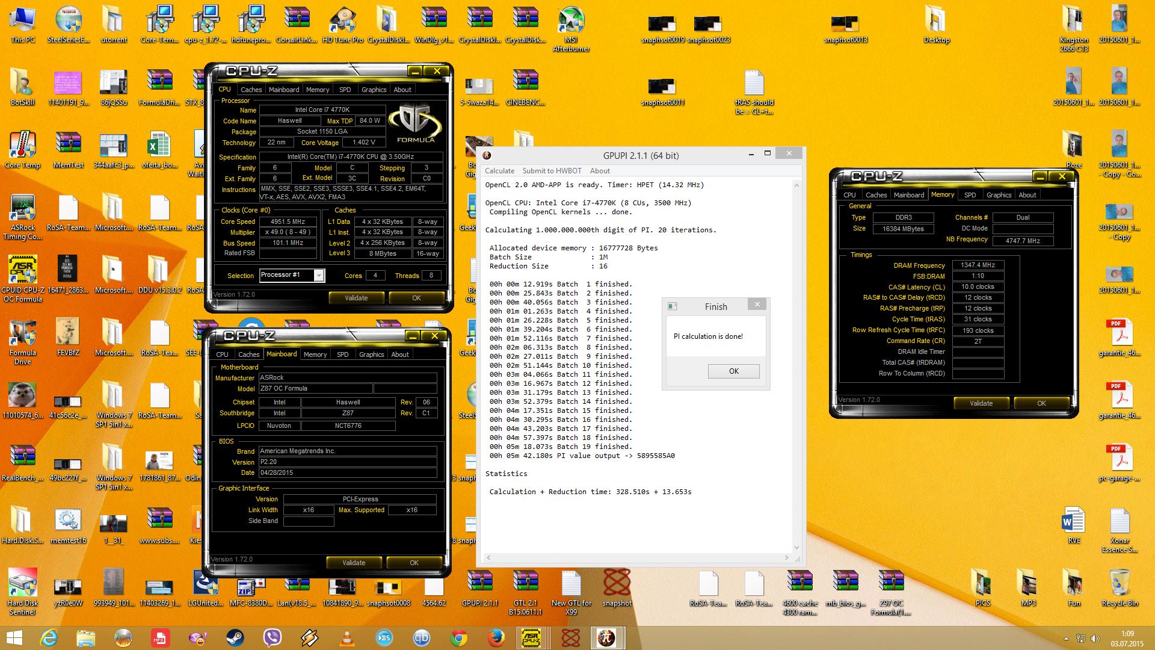Viewport: 1155px width, 650px height.
Task: Open Xonar Essence text file
Action: click(x=1120, y=529)
